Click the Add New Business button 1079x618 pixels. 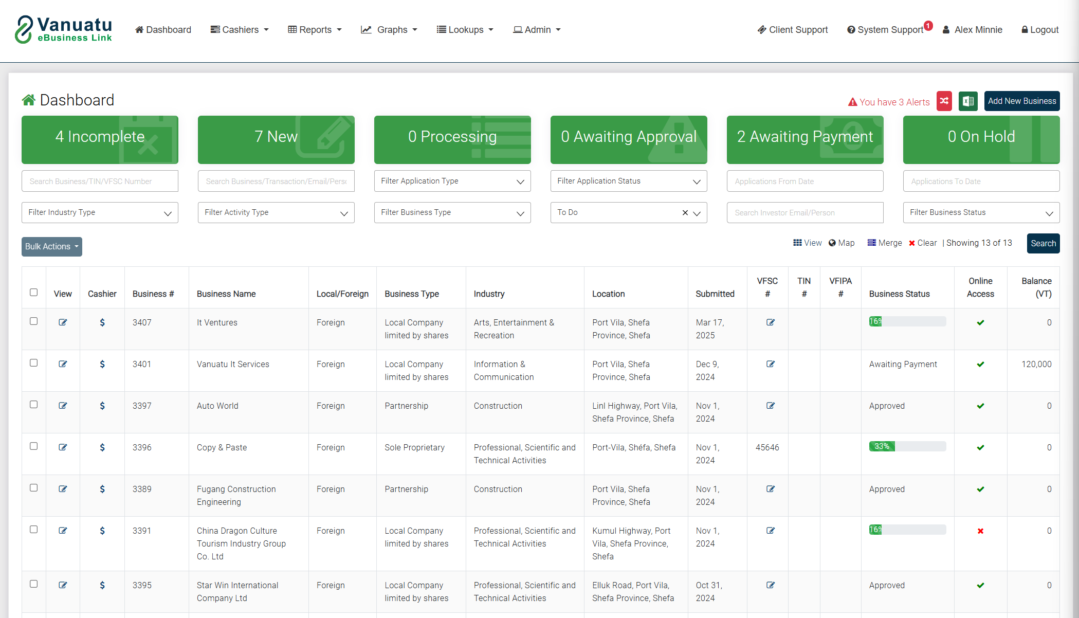[x=1021, y=101]
